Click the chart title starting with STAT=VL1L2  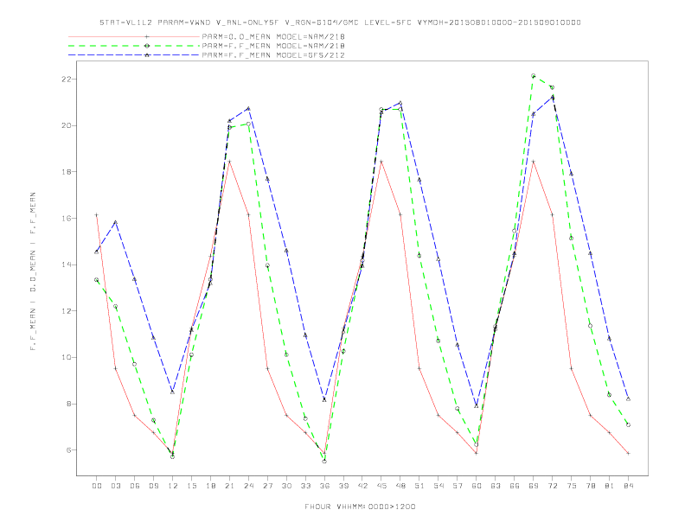point(340,22)
